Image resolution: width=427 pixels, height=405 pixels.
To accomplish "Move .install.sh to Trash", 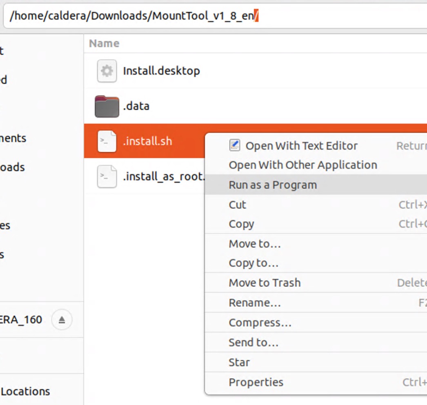I will pyautogui.click(x=265, y=283).
